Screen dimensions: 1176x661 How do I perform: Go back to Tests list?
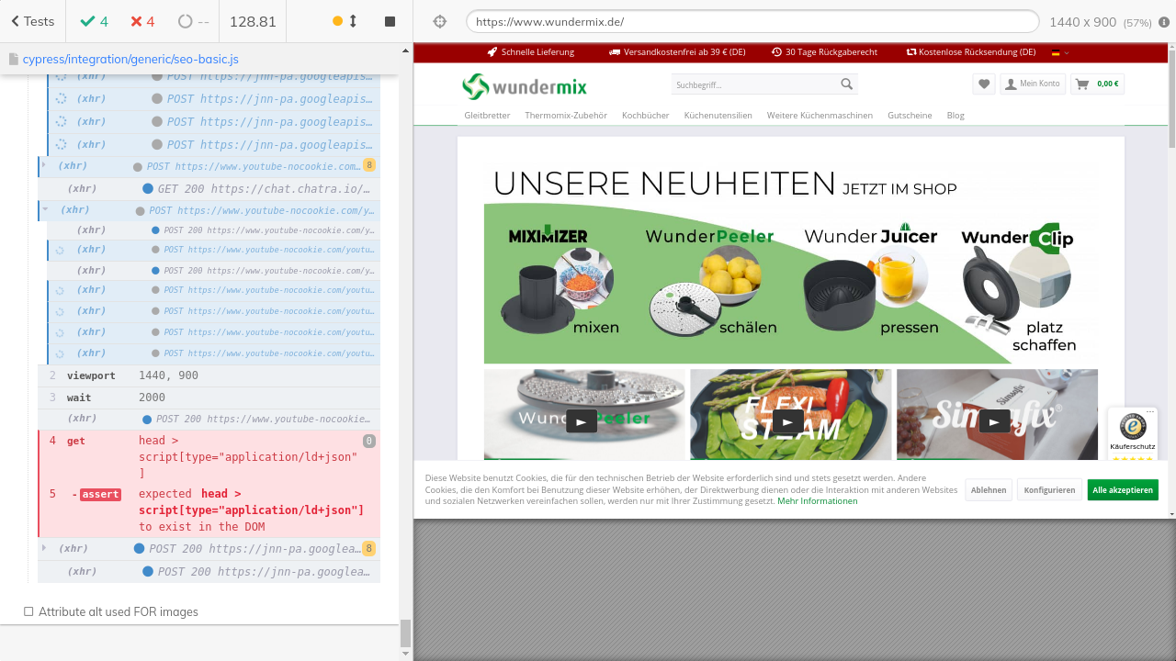pyautogui.click(x=32, y=21)
